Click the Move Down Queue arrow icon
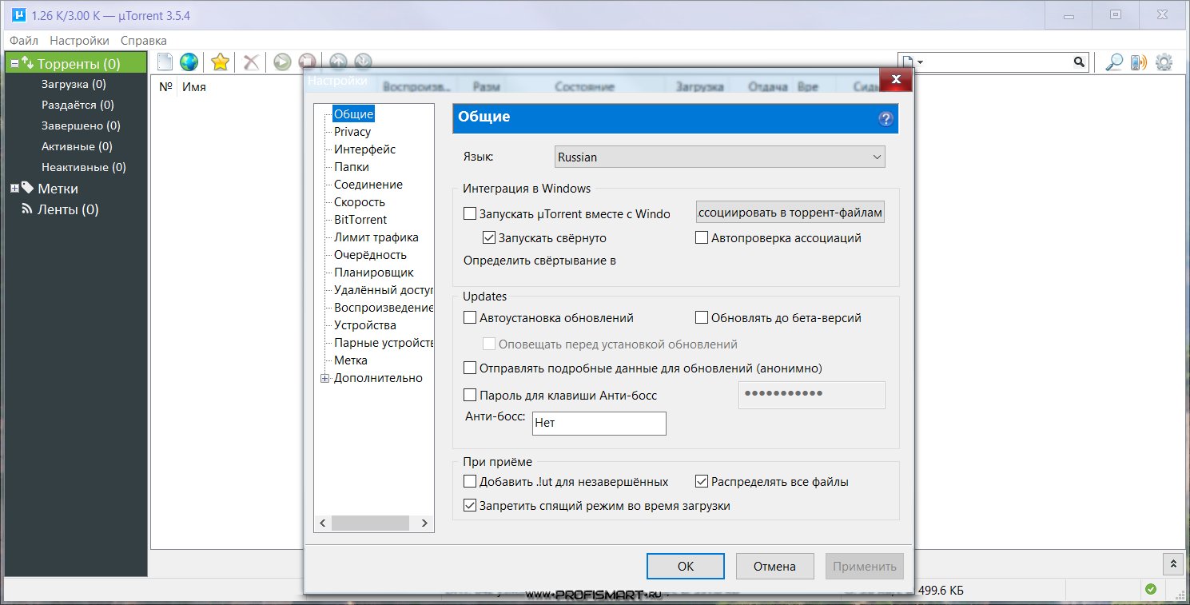Image resolution: width=1190 pixels, height=605 pixels. coord(363,61)
